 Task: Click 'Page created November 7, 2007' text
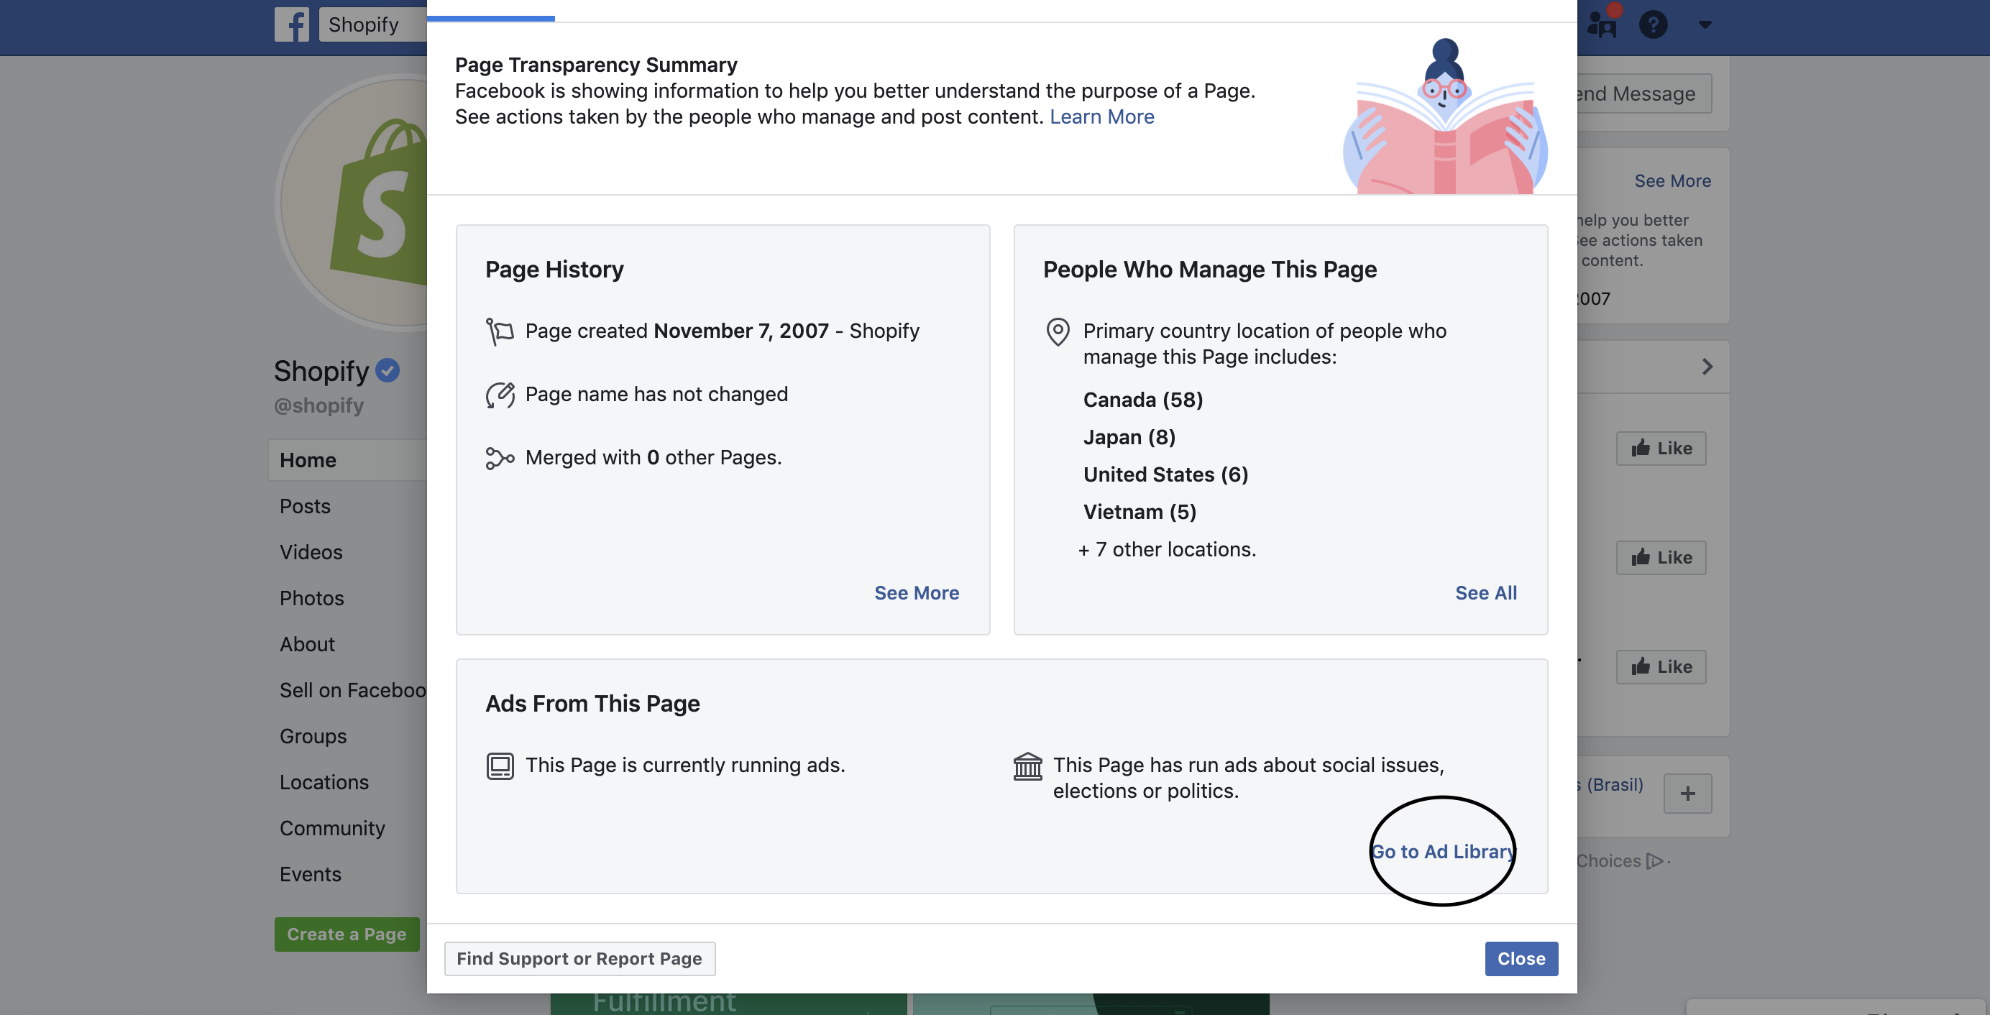pos(677,331)
